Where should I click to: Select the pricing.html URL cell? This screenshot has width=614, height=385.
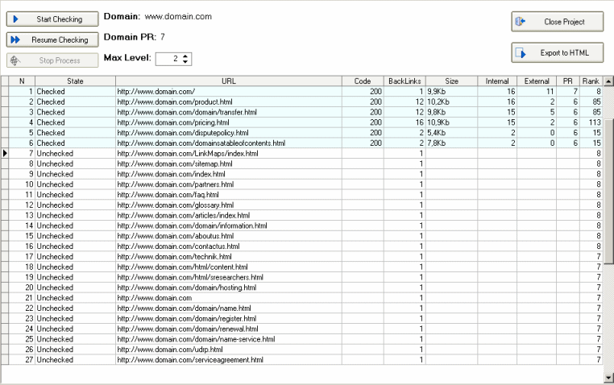click(x=229, y=122)
